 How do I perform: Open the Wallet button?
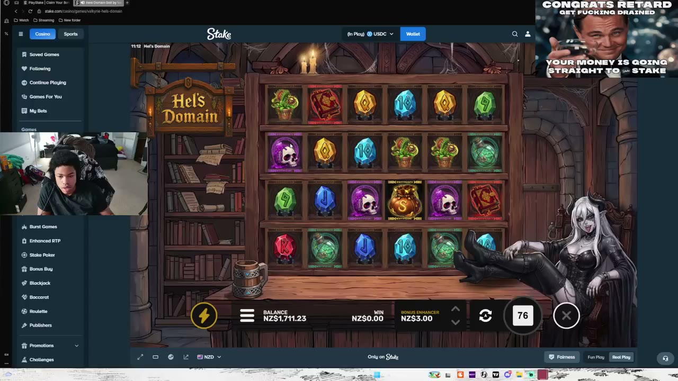(413, 34)
